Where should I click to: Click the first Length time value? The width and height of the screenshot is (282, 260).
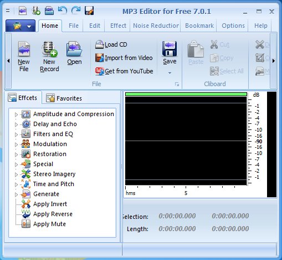tap(177, 228)
